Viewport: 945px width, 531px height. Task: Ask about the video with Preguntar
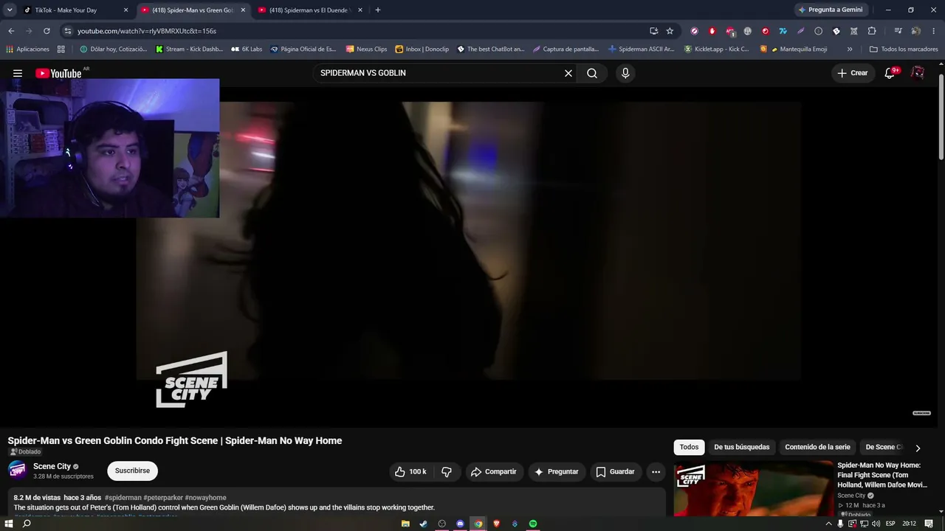click(x=557, y=471)
